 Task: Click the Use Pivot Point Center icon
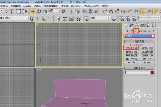point(64,12)
